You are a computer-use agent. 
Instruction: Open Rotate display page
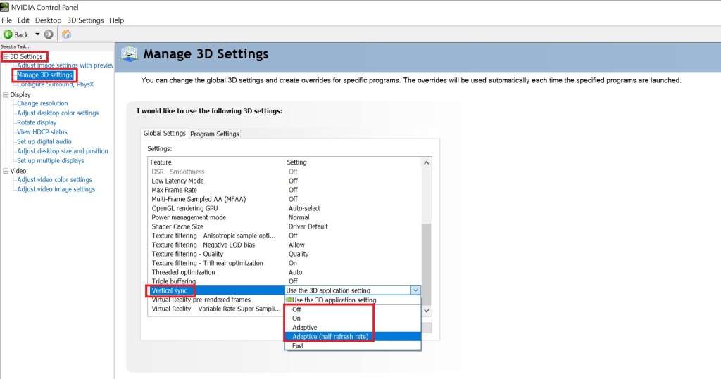37,122
